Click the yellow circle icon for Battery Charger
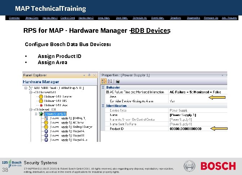The height and width of the screenshot is (175, 242). [46, 127]
